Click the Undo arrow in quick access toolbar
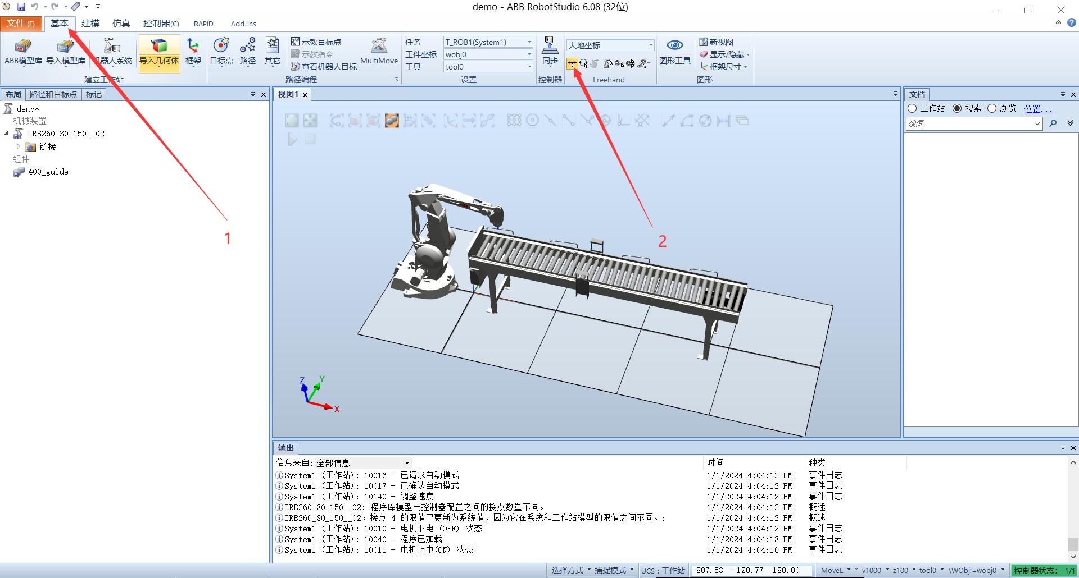Image resolution: width=1079 pixels, height=578 pixels. tap(35, 7)
